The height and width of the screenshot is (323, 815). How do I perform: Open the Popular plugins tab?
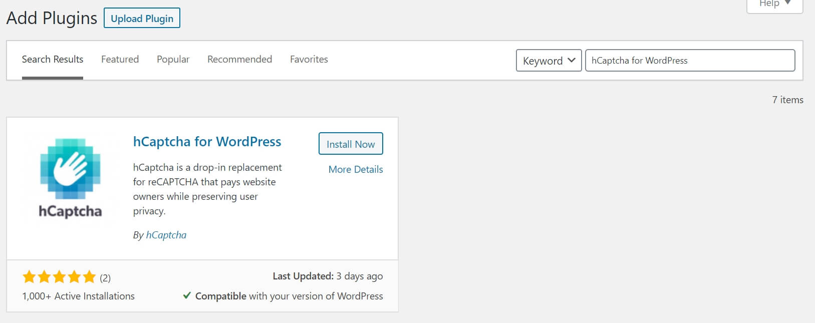173,59
